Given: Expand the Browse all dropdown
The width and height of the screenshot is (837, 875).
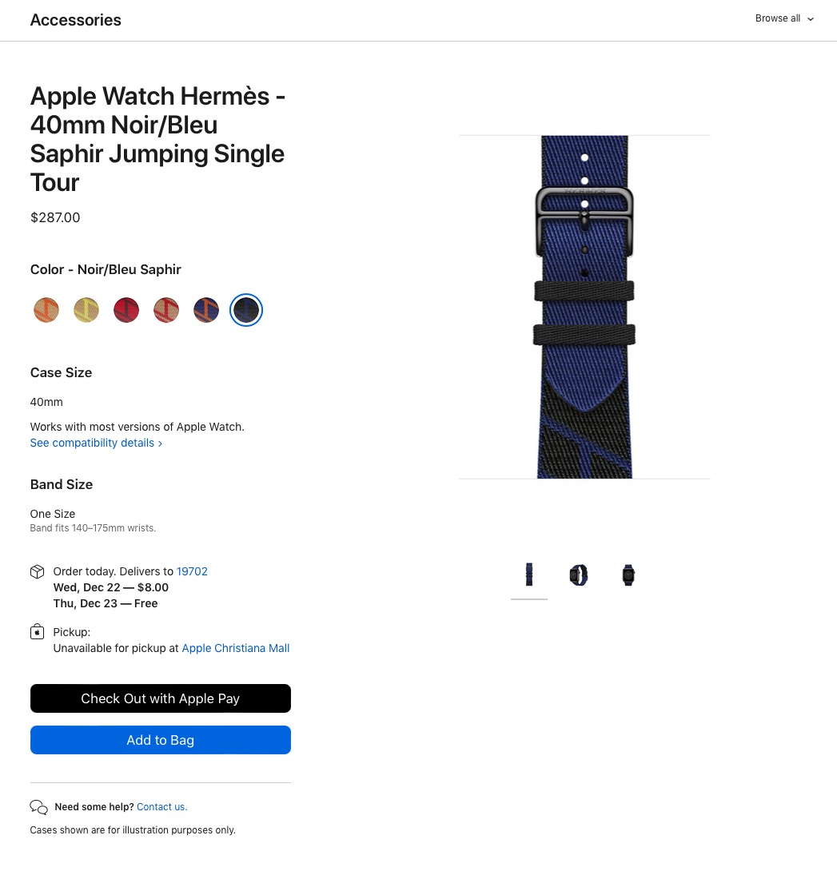Looking at the screenshot, I should (x=784, y=18).
